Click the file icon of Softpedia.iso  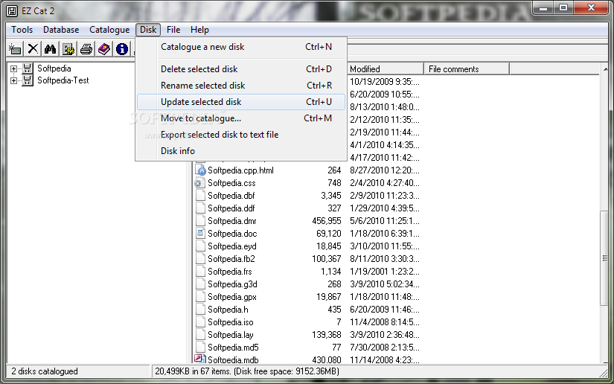click(200, 321)
